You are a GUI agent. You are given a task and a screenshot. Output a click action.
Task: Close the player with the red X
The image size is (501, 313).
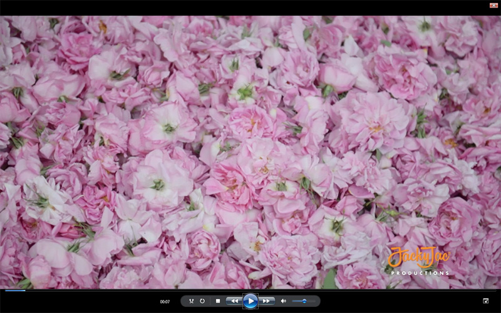(x=493, y=5)
